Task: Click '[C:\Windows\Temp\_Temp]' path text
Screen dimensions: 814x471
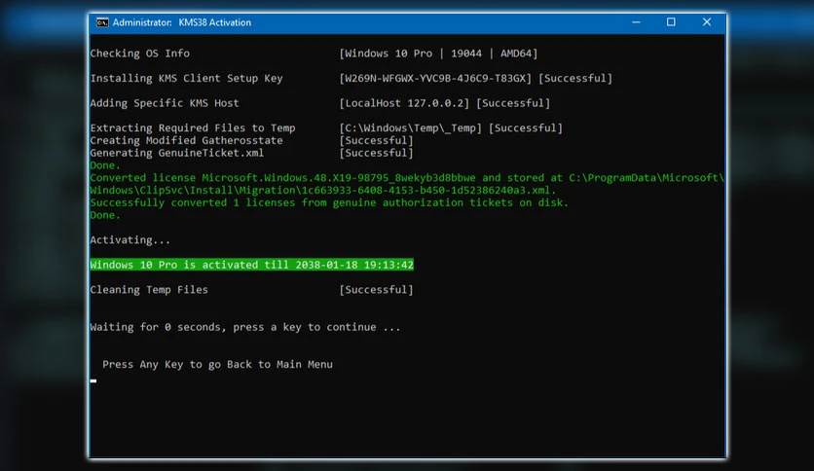Action: coord(411,128)
